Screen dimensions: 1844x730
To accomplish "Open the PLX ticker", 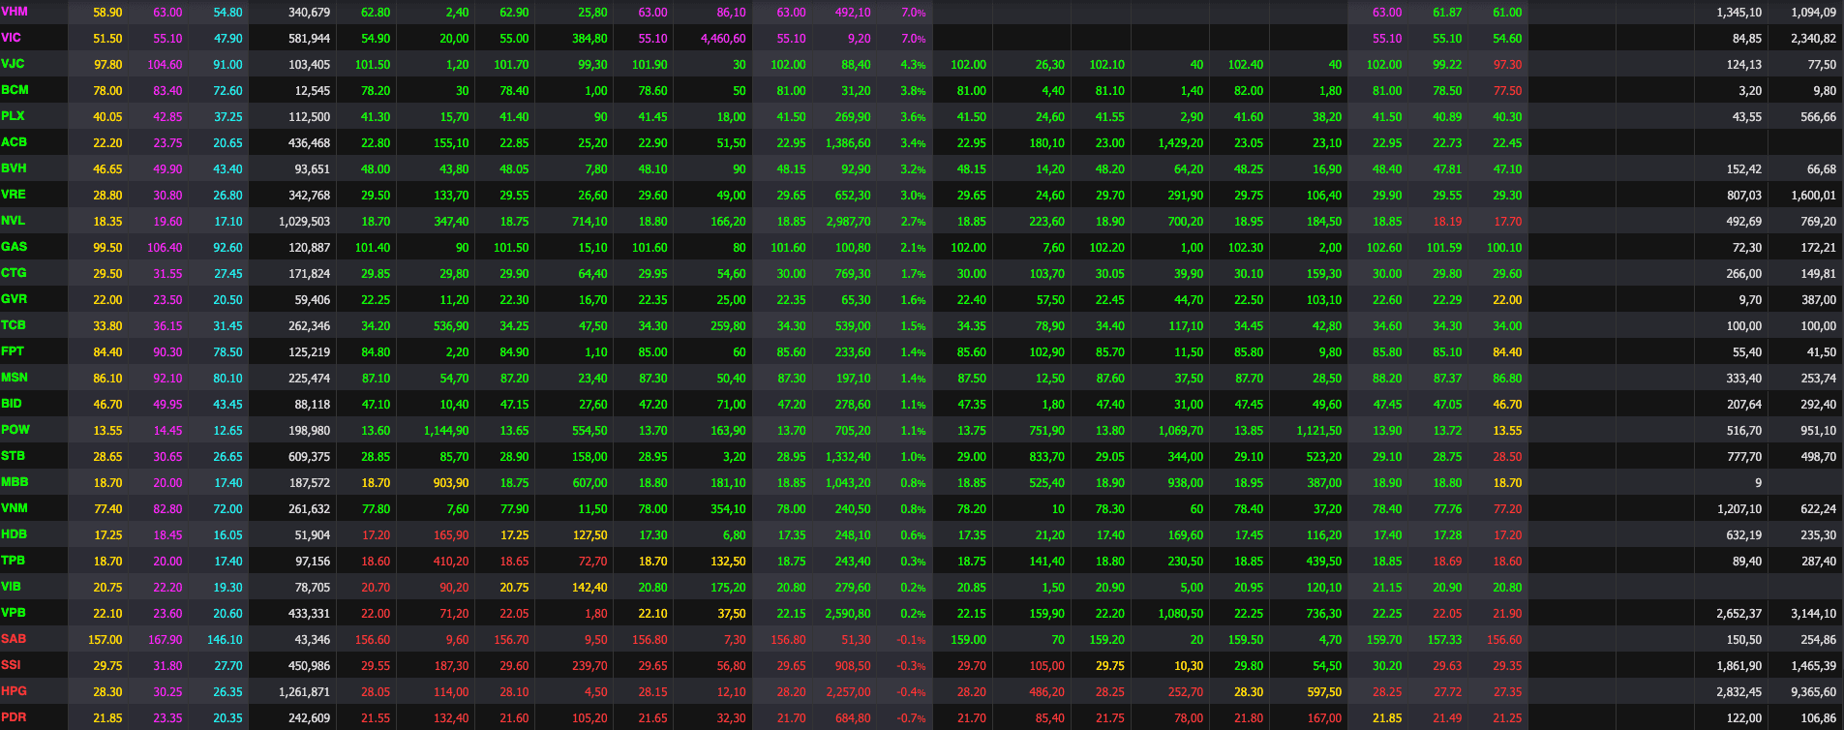I will (x=14, y=116).
